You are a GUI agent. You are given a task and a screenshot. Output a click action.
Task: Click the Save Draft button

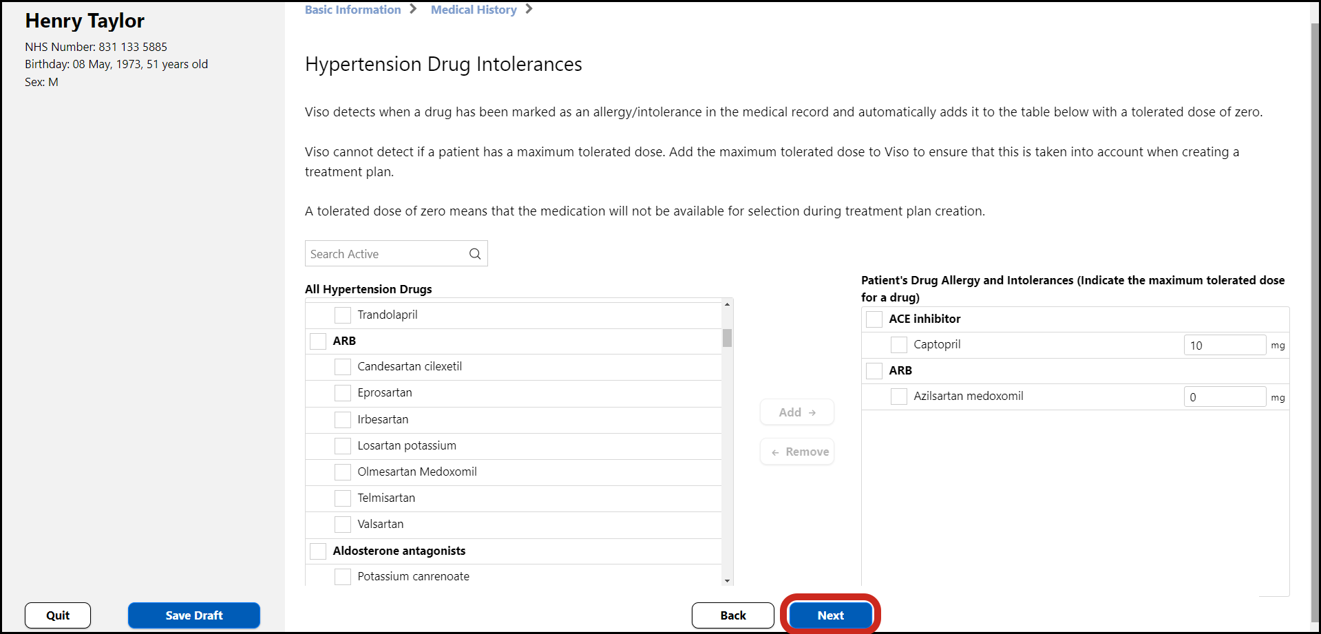[x=194, y=615]
